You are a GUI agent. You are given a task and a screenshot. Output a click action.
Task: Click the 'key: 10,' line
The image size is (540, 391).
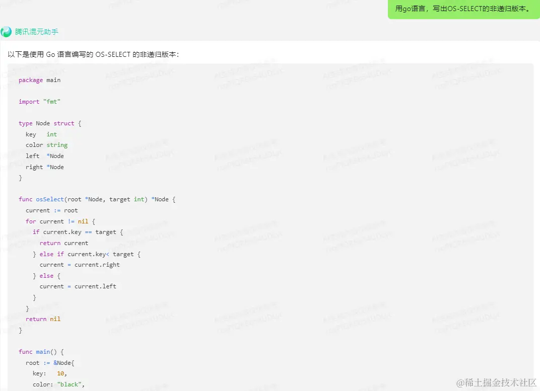tap(50, 373)
